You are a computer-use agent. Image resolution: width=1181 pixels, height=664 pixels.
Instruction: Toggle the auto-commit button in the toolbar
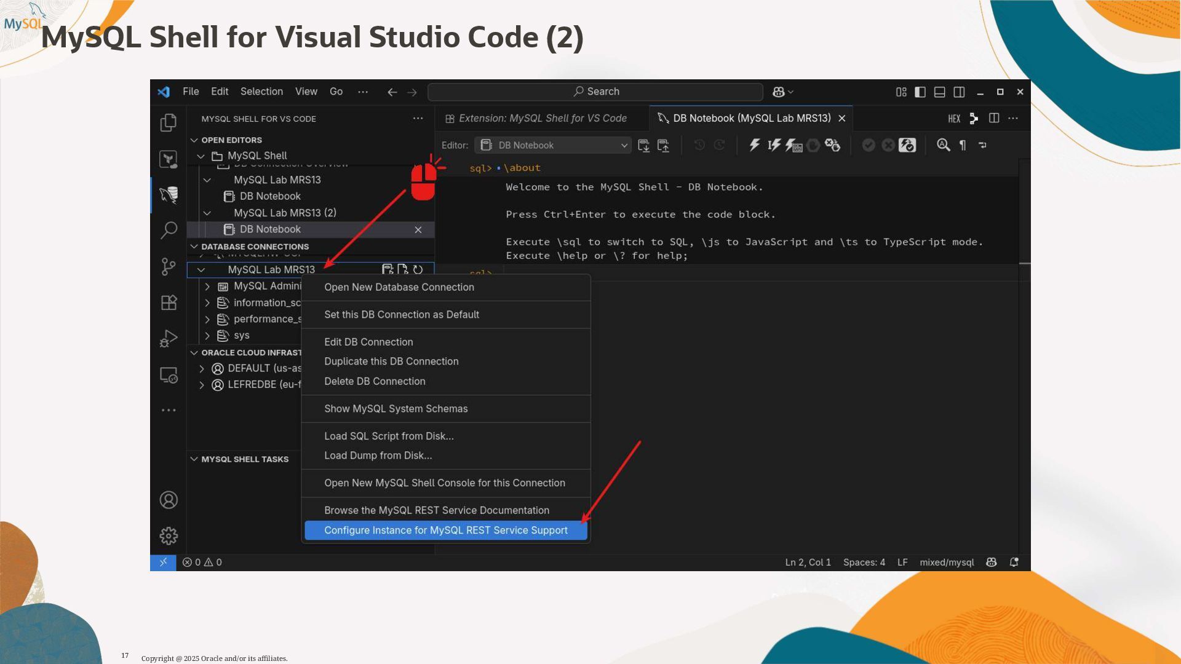[x=907, y=145]
